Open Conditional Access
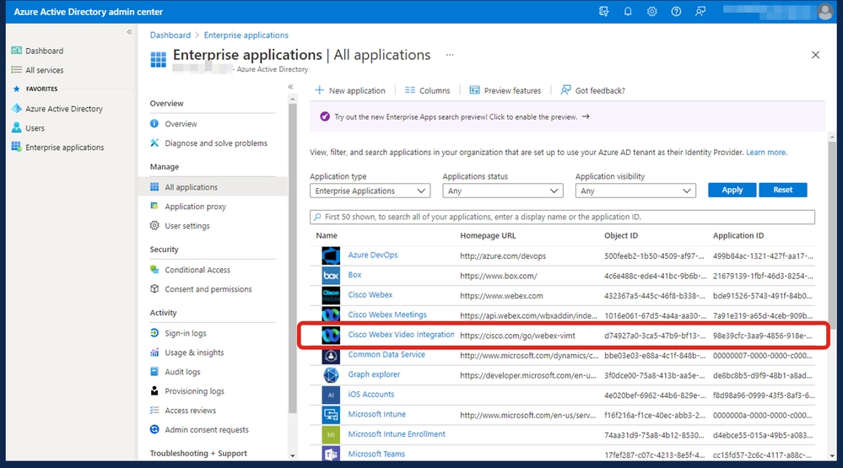 (x=197, y=270)
